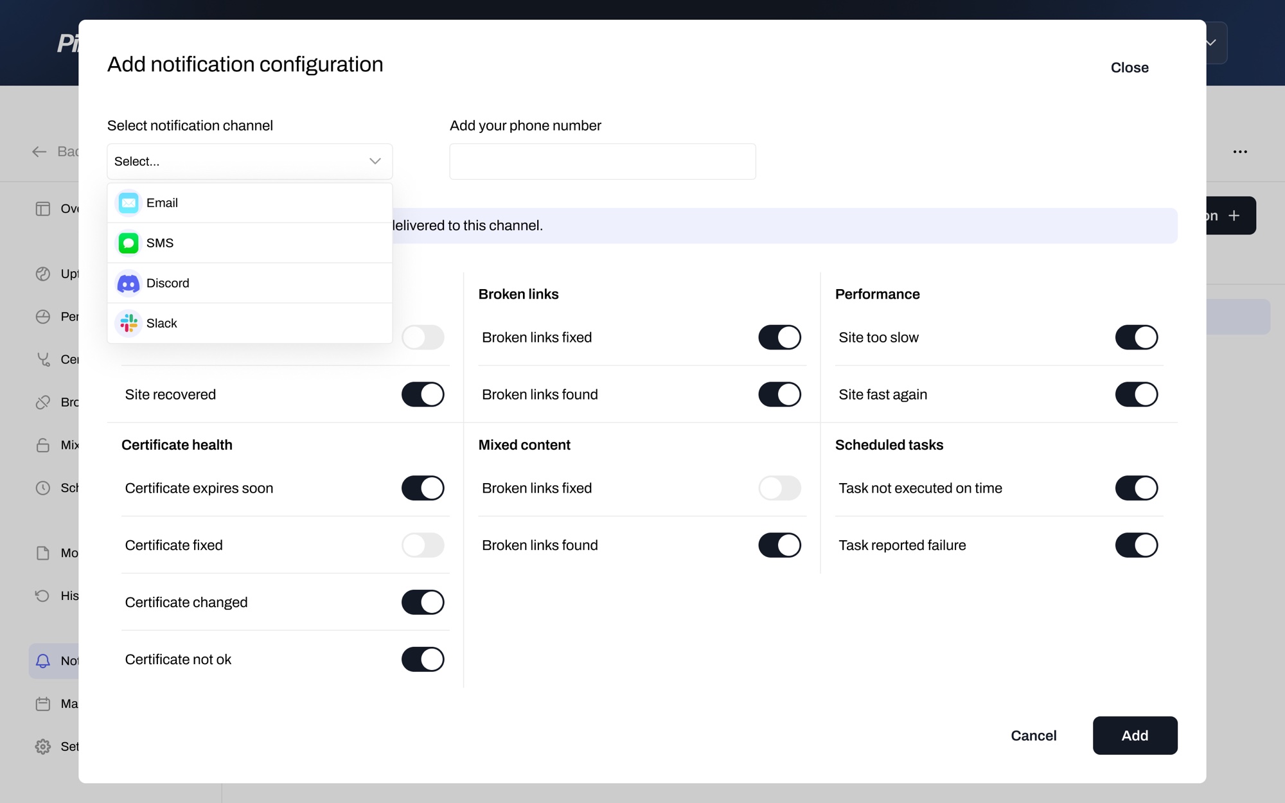
Task: Enable Certificate fixed notification
Action: point(423,545)
